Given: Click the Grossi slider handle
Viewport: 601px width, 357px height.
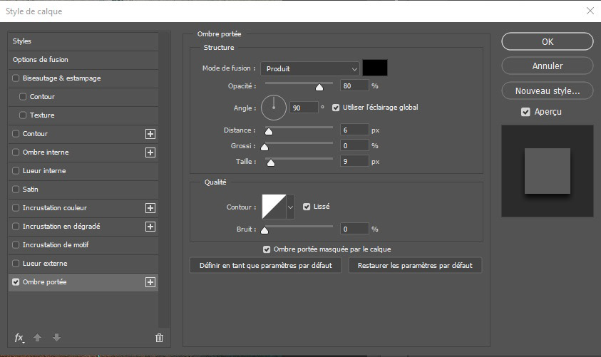Looking at the screenshot, I should [x=264, y=147].
